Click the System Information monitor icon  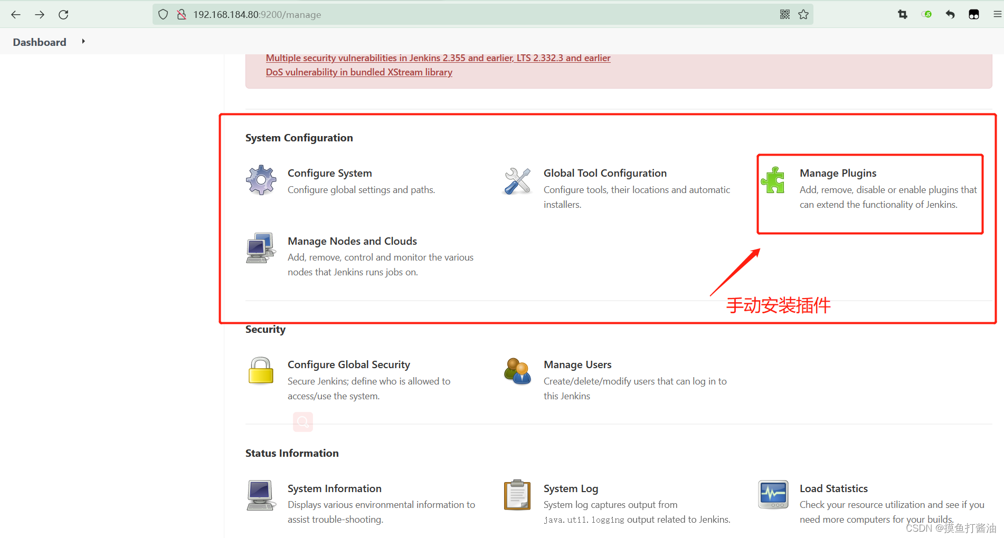click(x=261, y=495)
